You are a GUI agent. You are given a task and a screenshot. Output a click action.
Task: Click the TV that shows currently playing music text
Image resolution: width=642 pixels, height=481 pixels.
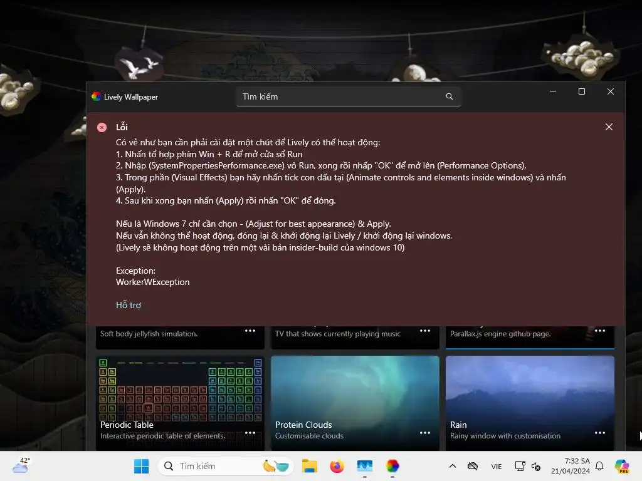338,334
